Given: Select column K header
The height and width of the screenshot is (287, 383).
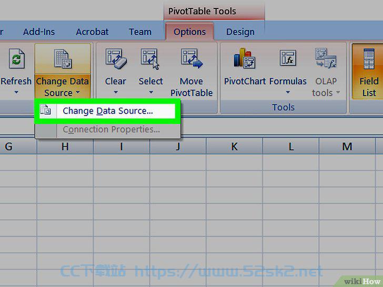Looking at the screenshot, I should pos(234,147).
